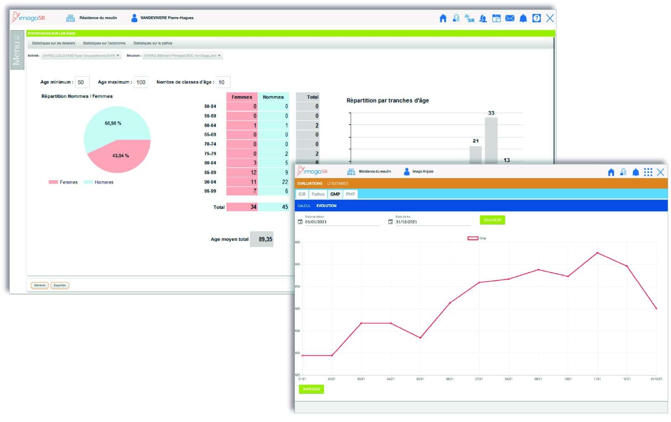Viewport: 671px width, 422px height.
Task: Select UTILITAIRES menu
Action: coord(338,184)
